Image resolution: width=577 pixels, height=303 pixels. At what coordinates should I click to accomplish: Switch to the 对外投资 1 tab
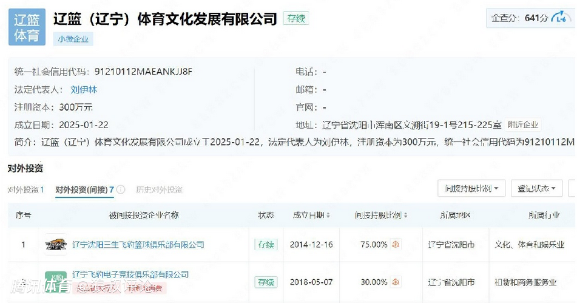click(25, 190)
